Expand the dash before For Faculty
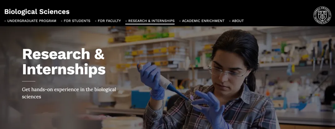This screenshot has width=335, height=129. (96, 21)
